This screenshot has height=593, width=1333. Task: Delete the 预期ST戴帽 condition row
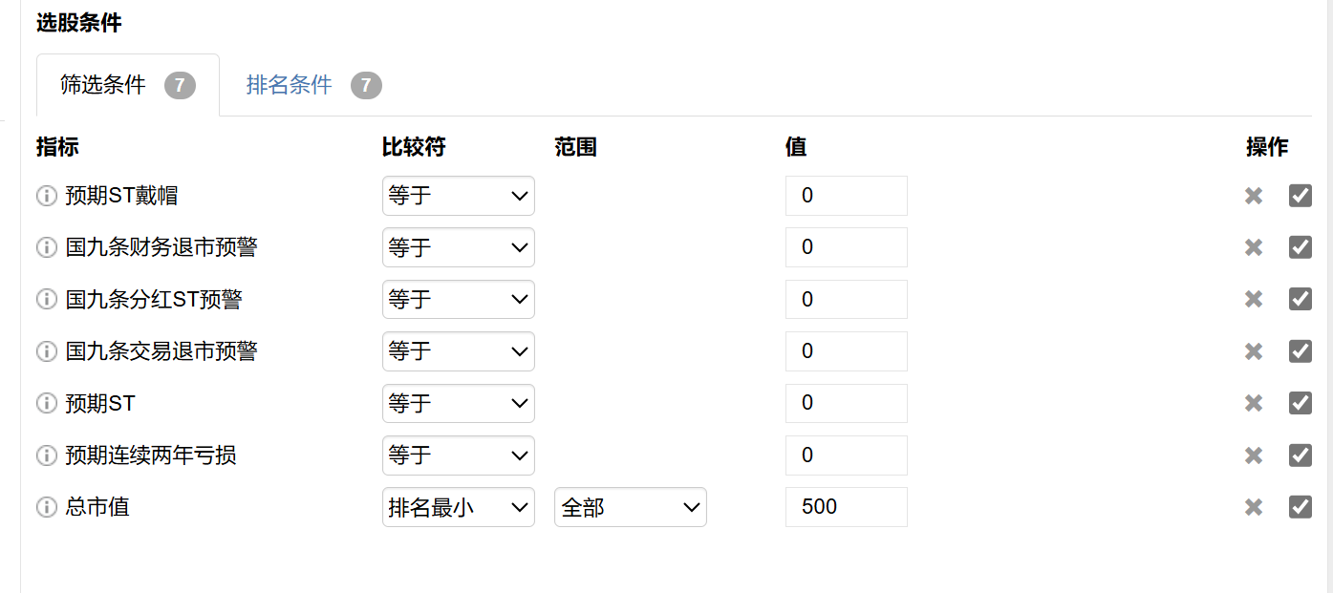pyautogui.click(x=1254, y=196)
